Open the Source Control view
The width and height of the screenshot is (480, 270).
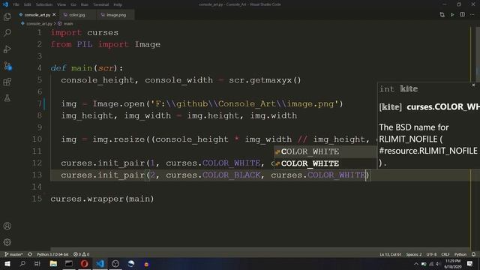pos(7,65)
